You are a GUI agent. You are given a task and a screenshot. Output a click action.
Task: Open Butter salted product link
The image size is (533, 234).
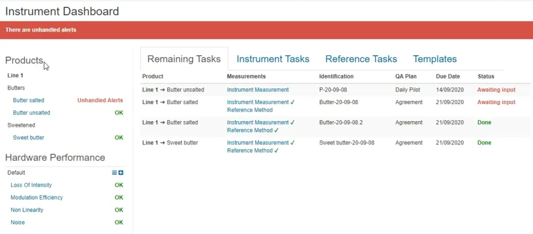pyautogui.click(x=29, y=100)
